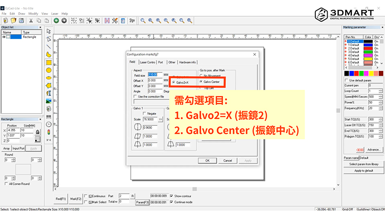Pick the Polygon drawing tool
This screenshot has width=385, height=216.
(49, 85)
